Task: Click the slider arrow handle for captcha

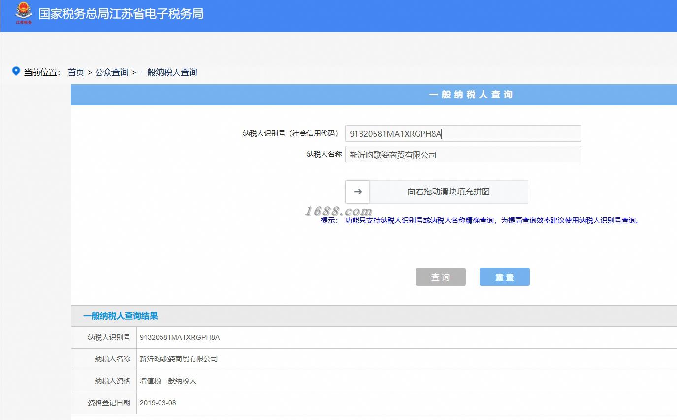Action: point(358,192)
